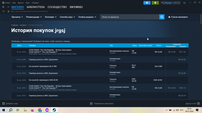Launch Firefox from the taskbar
This screenshot has height=113, width=202.
point(32,110)
